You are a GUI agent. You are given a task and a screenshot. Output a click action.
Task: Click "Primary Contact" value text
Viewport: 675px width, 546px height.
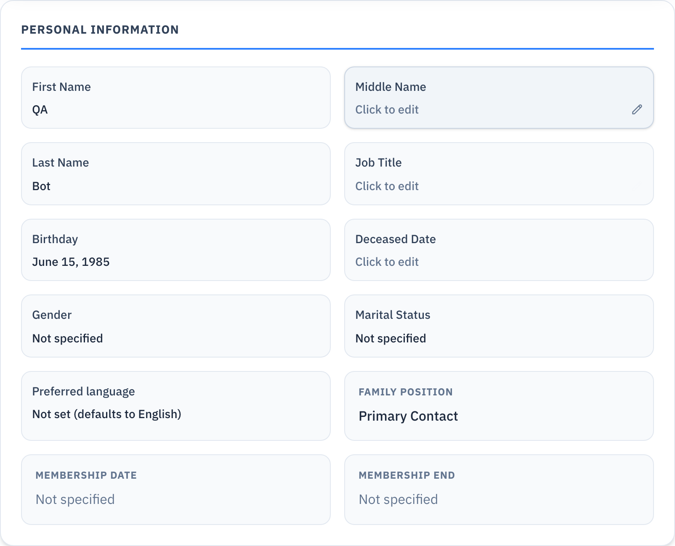pyautogui.click(x=408, y=416)
